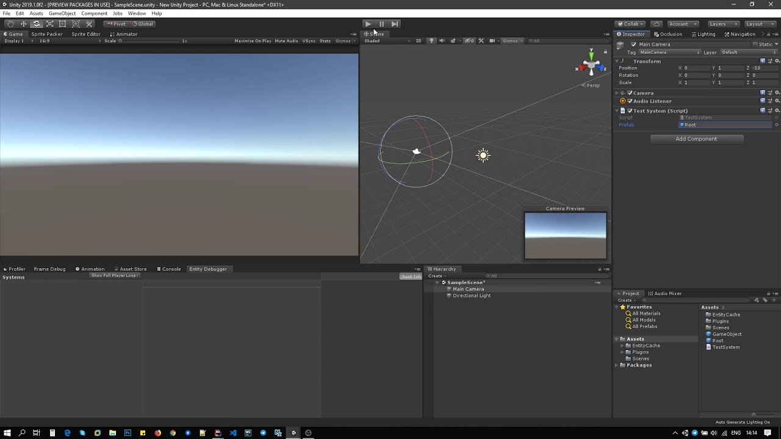The image size is (781, 439).
Task: Select the Rect tool in toolbar
Action: pos(62,24)
